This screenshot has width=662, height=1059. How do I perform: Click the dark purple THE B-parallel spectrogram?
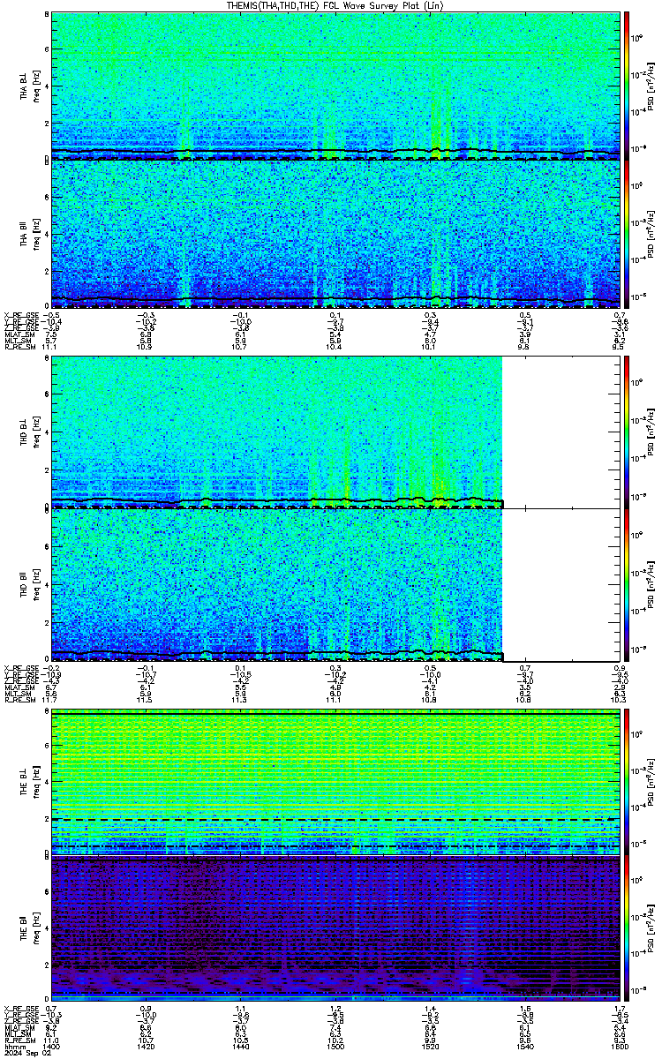334,929
